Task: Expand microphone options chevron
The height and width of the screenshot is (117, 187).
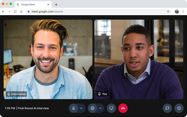Action: 81,108
